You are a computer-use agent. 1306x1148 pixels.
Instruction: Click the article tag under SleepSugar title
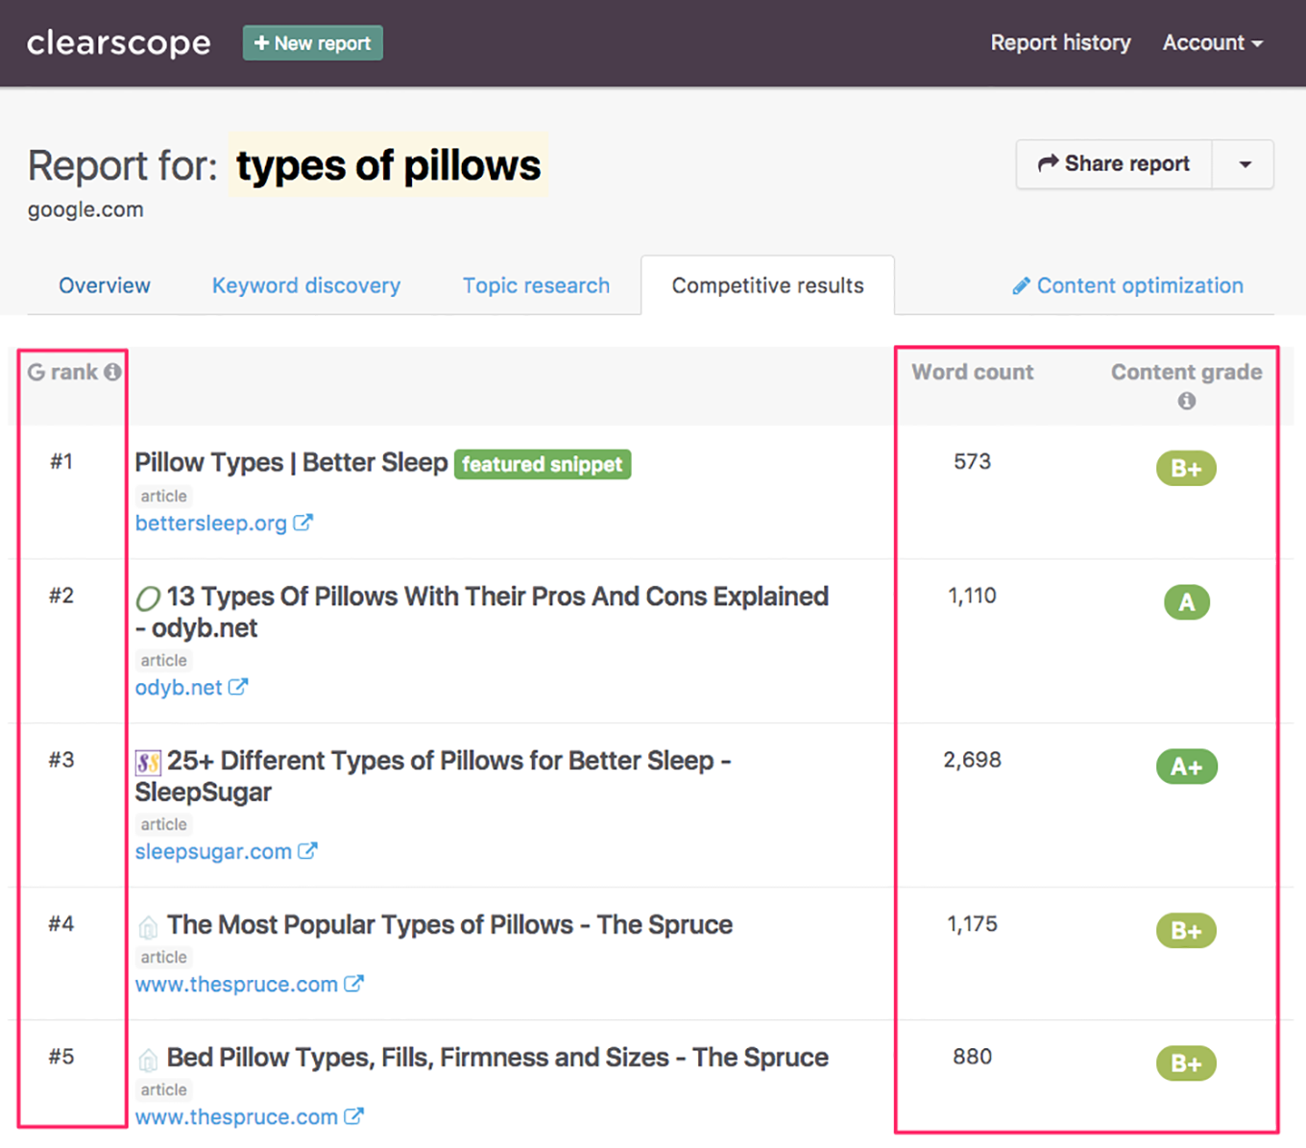coord(163,824)
